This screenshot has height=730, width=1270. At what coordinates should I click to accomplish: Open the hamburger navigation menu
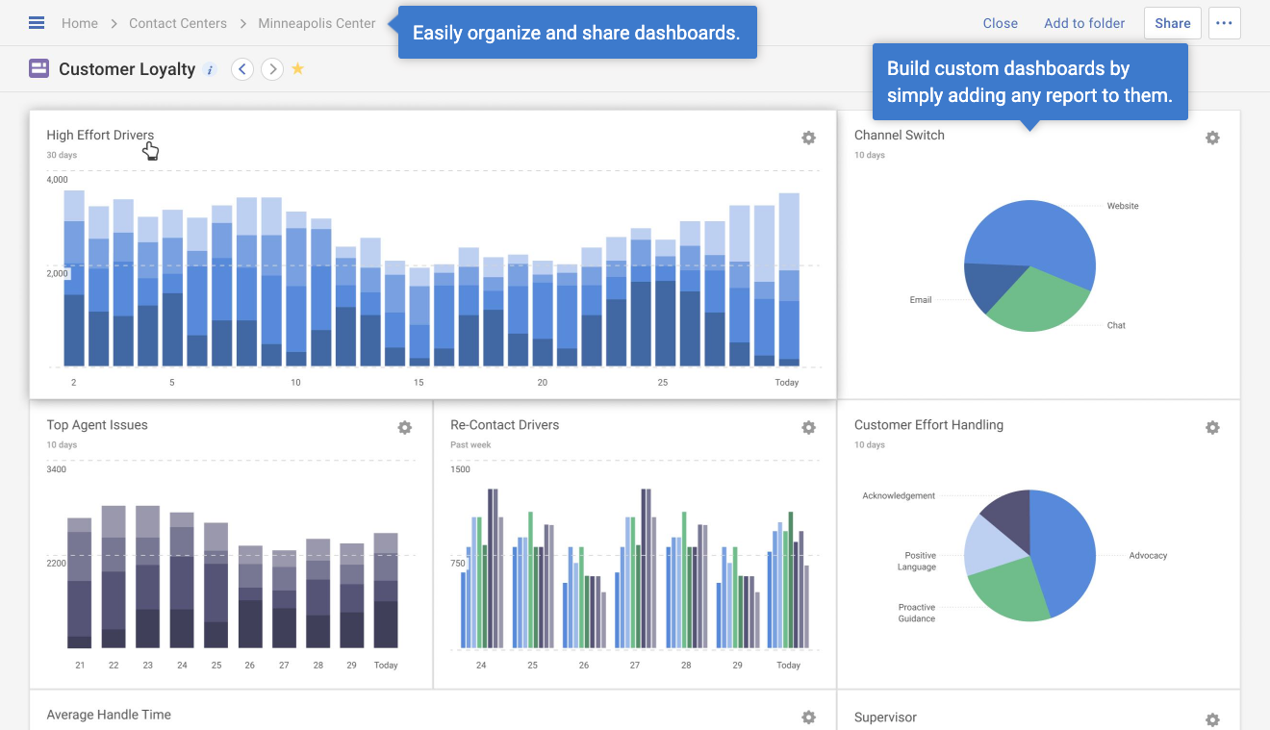pos(36,22)
